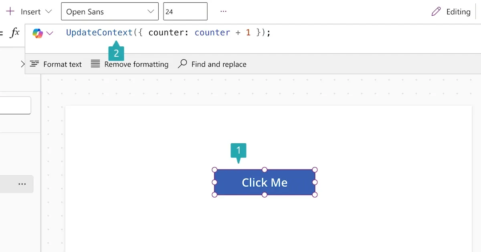Click the fx formula icon
Image resolution: width=481 pixels, height=252 pixels.
(15, 33)
